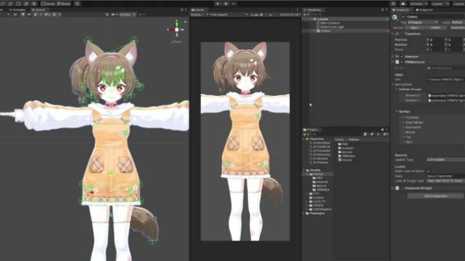Image resolution: width=465 pixels, height=261 pixels.
Task: Open the Update Type Late Update dropdown
Action: pos(446,160)
